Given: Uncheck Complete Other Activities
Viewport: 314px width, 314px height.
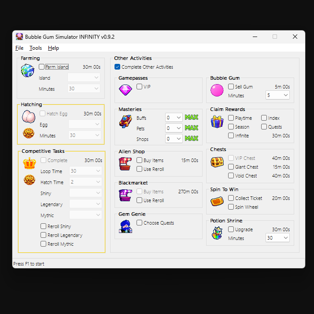Looking at the screenshot, I should pos(117,66).
